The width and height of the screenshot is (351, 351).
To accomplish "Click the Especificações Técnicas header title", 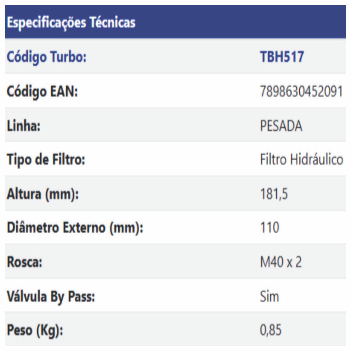I will click(x=71, y=23).
